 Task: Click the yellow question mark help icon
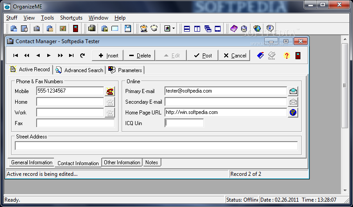[287, 56]
